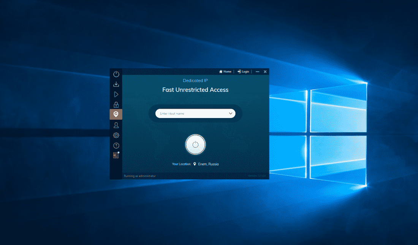
Task: Click the Login button
Action: point(243,72)
